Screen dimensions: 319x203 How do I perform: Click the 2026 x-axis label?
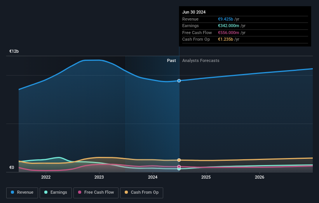260,177
